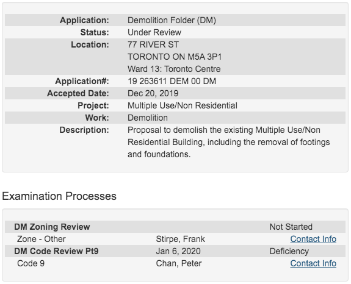Click the proposal description paragraph text
The image size is (351, 284).
coord(228,142)
